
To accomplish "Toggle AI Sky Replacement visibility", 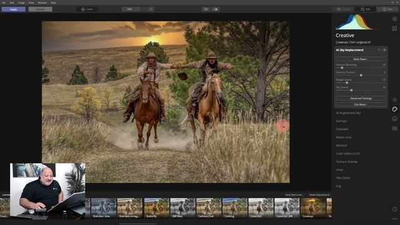I will [x=384, y=50].
